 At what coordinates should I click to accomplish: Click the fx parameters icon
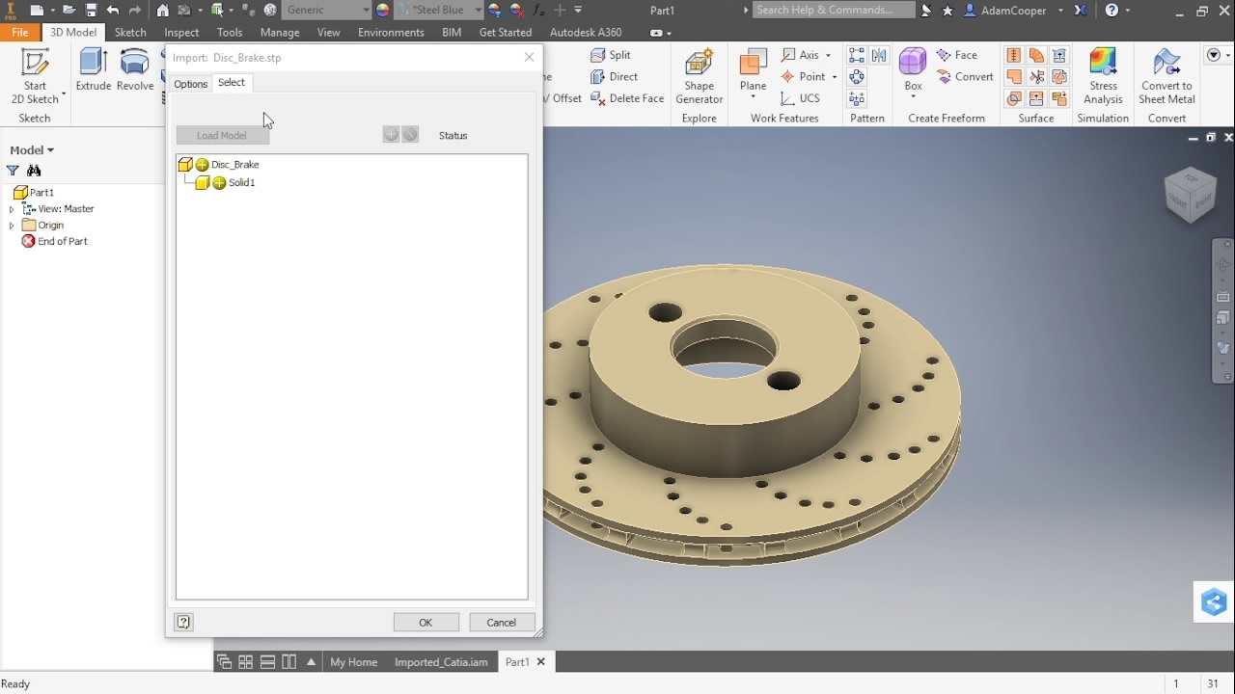pyautogui.click(x=536, y=10)
